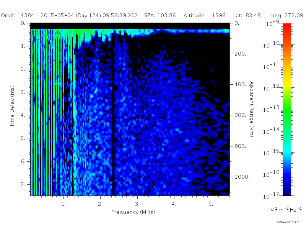The height and width of the screenshot is (230, 306).
Task: Click the time delay tick label 2.
Action: click(23, 69)
